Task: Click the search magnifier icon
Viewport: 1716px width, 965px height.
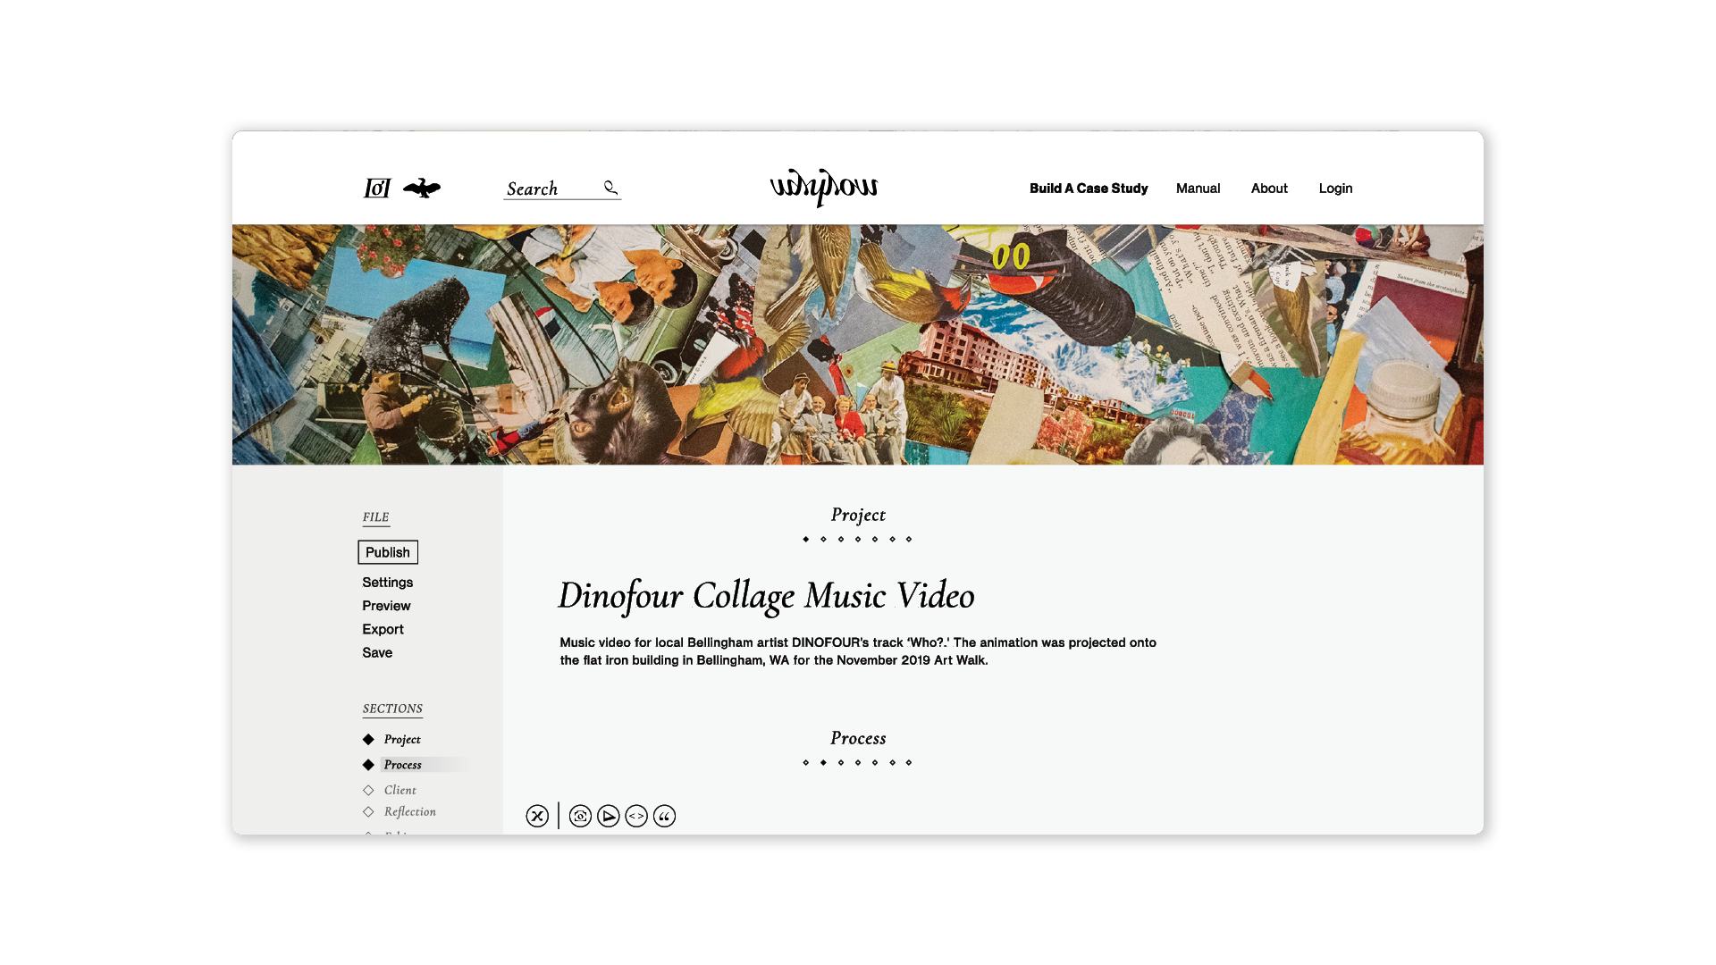Action: (611, 188)
